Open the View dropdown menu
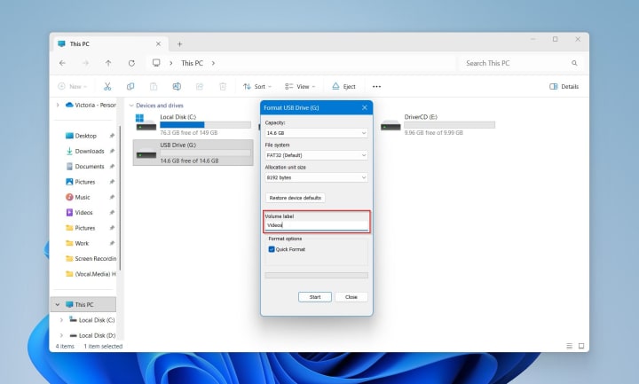This screenshot has height=384, width=639. pos(300,86)
